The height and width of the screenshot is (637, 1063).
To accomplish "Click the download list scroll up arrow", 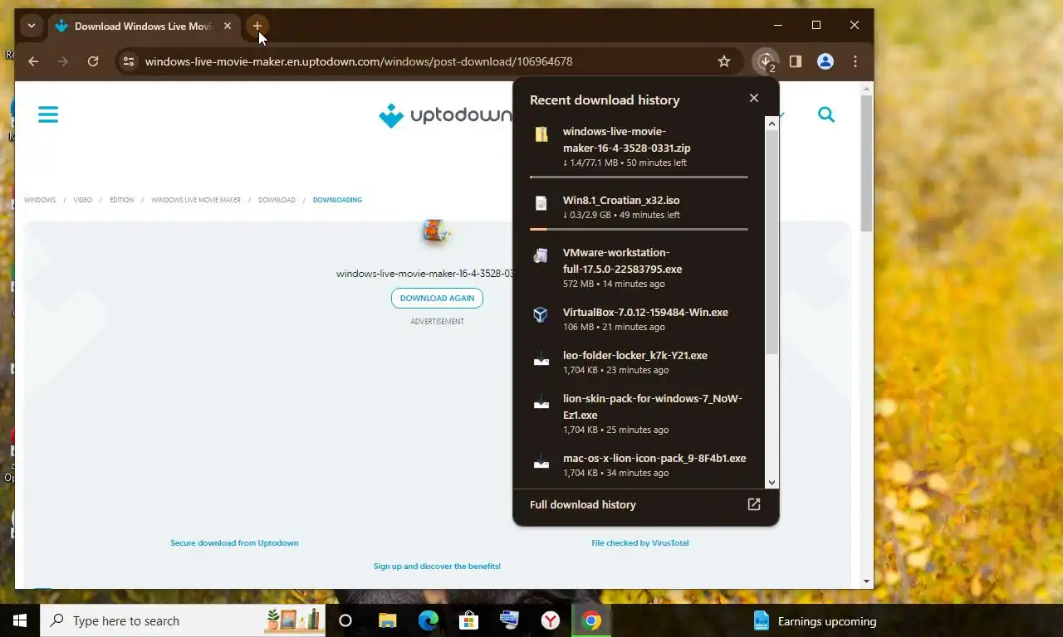I will [x=772, y=124].
